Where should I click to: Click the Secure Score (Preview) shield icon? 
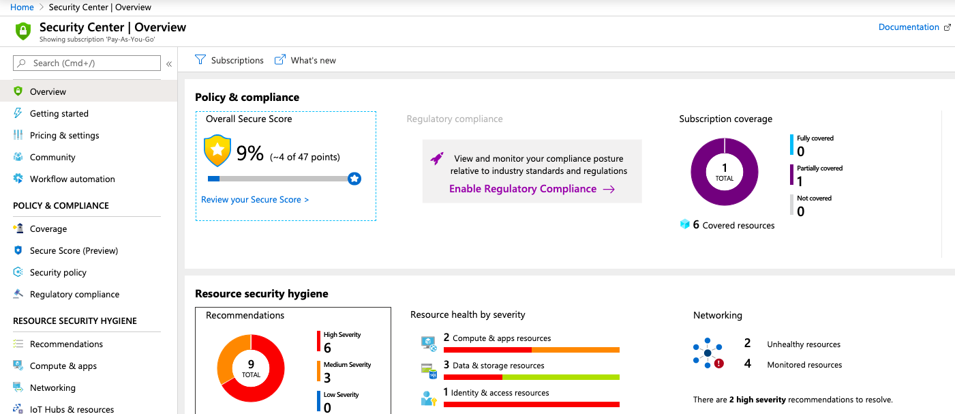pos(18,250)
